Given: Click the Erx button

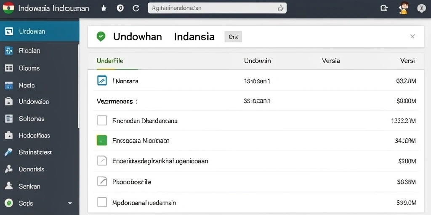Looking at the screenshot, I should 233,37.
